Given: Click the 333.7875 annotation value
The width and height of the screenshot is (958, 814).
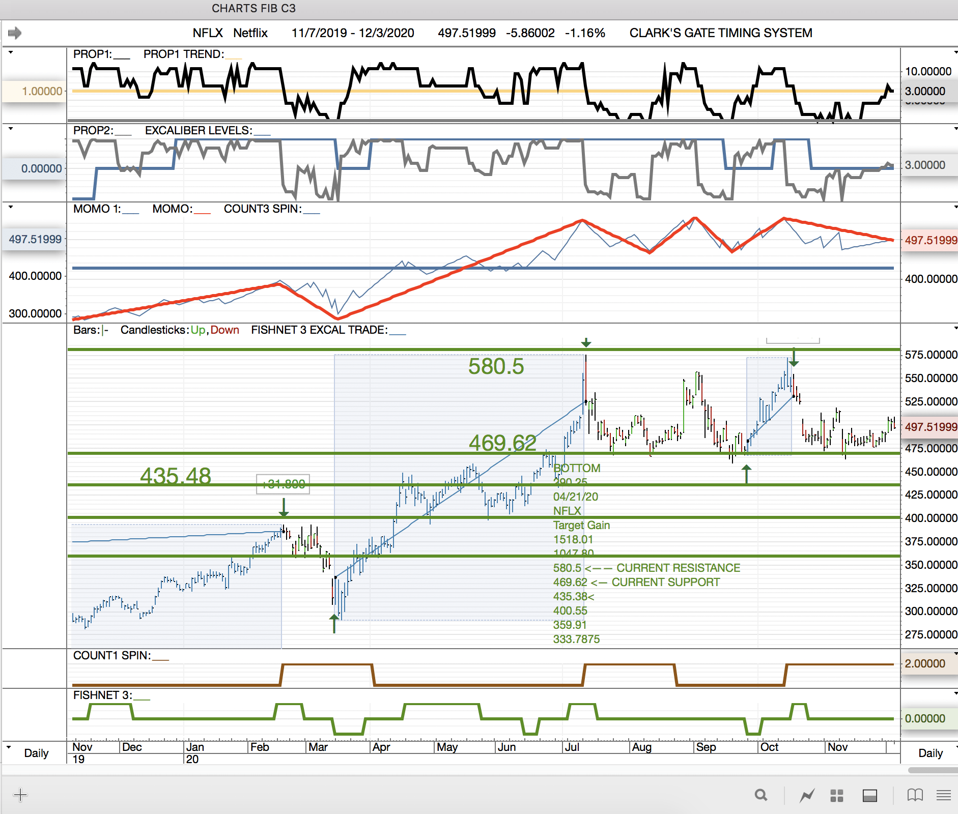Looking at the screenshot, I should pos(576,639).
